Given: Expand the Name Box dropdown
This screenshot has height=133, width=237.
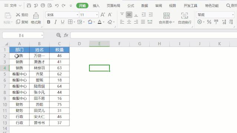Looking at the screenshot, I should point(42,35).
